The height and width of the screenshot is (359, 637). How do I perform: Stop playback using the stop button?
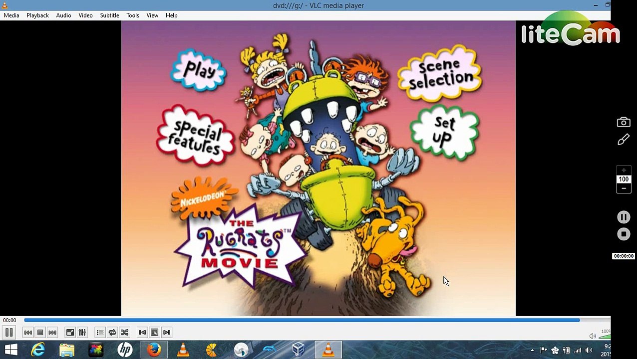[40, 333]
